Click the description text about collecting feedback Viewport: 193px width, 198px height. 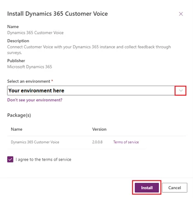[89, 50]
